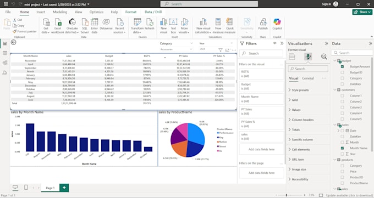This screenshot has height=198, width=374.
Task: Open DAX query view in sidebar
Action: (x=5, y=72)
